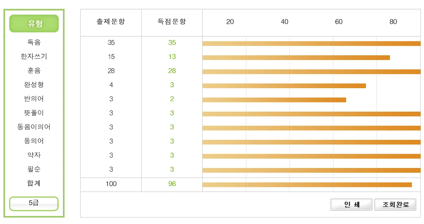Select the 완성형 category

tap(33, 84)
